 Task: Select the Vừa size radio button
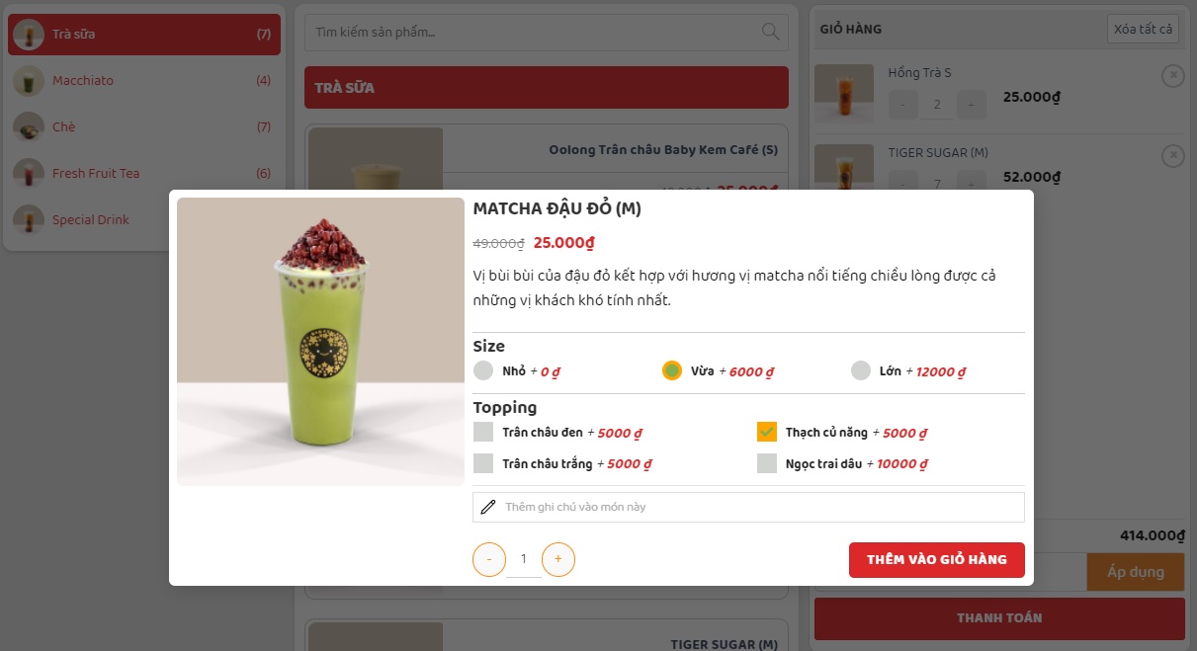pyautogui.click(x=672, y=371)
